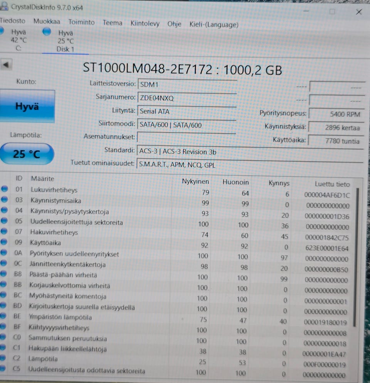370x383 pixels.
Task: Click status dot for BF Kiihtyvyysvirhetiheys
Action: pyautogui.click(x=3, y=326)
